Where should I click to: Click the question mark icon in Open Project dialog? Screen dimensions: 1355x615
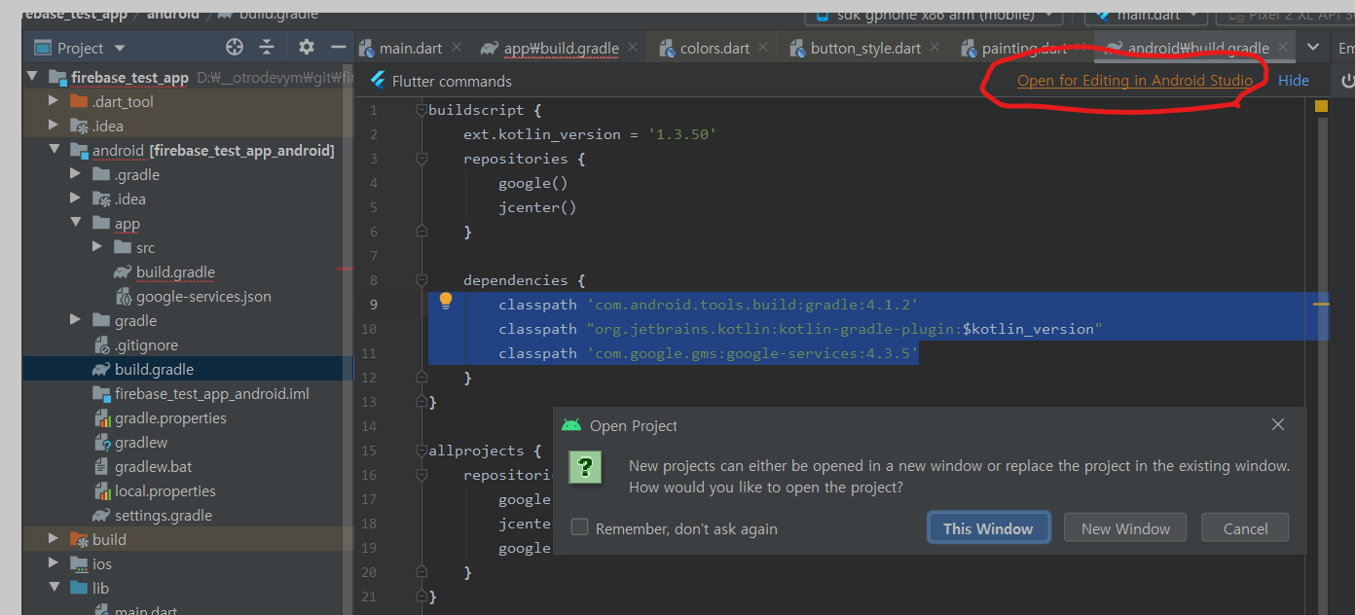click(x=585, y=467)
